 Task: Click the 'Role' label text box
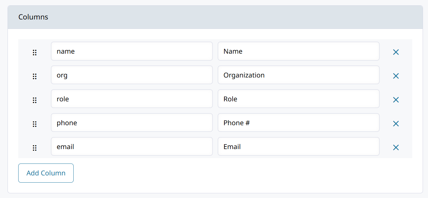[x=299, y=99]
